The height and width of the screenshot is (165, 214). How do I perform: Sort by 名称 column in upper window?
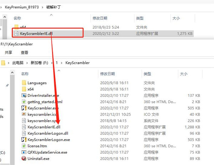17,18
